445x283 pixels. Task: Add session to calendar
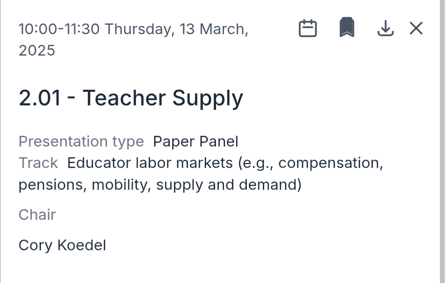pos(307,29)
